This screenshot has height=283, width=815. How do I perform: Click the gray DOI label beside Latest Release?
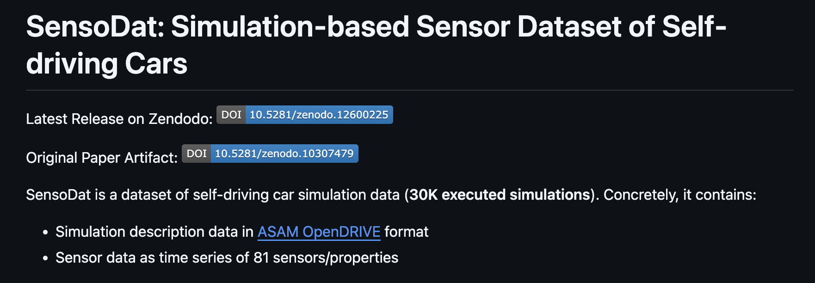pyautogui.click(x=231, y=115)
